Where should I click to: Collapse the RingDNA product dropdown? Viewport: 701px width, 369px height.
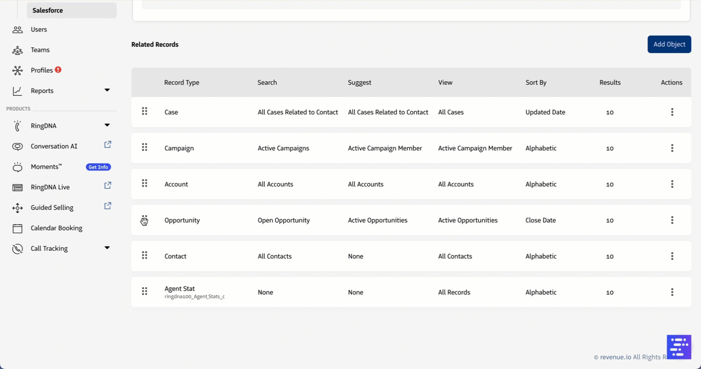107,125
